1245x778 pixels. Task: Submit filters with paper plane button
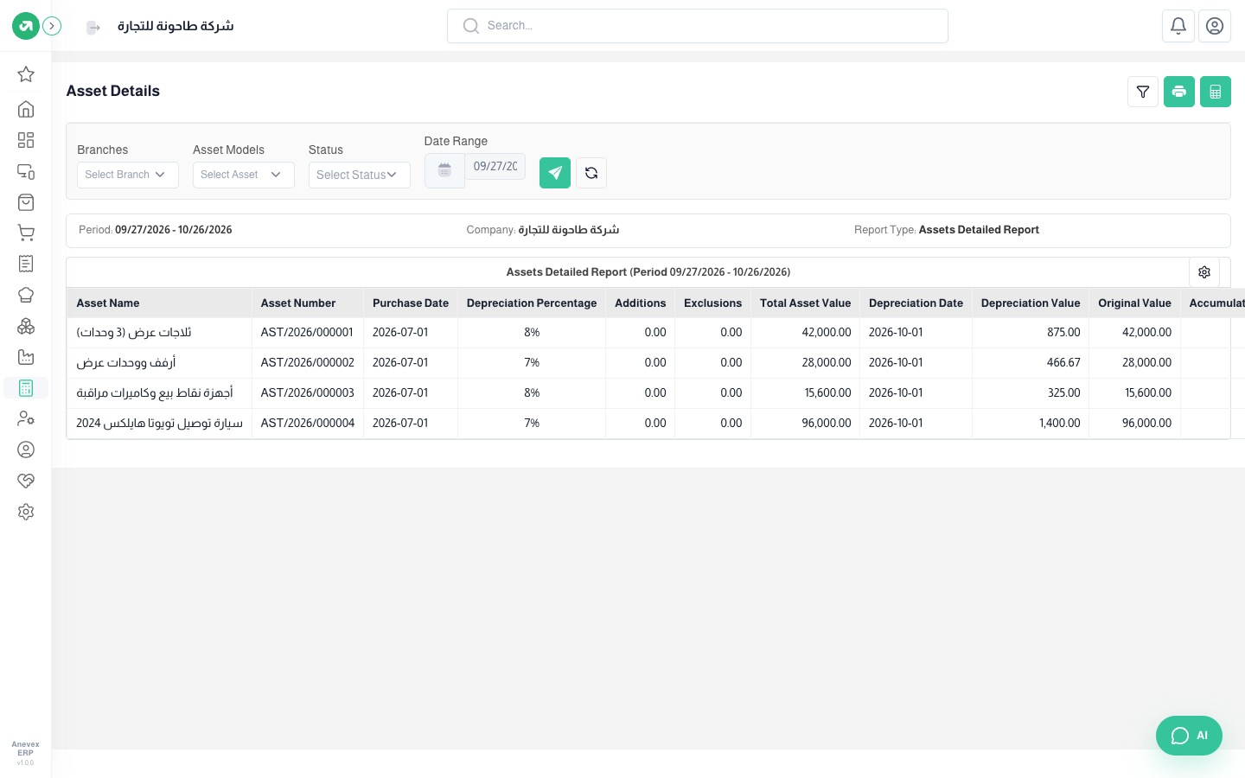(555, 173)
